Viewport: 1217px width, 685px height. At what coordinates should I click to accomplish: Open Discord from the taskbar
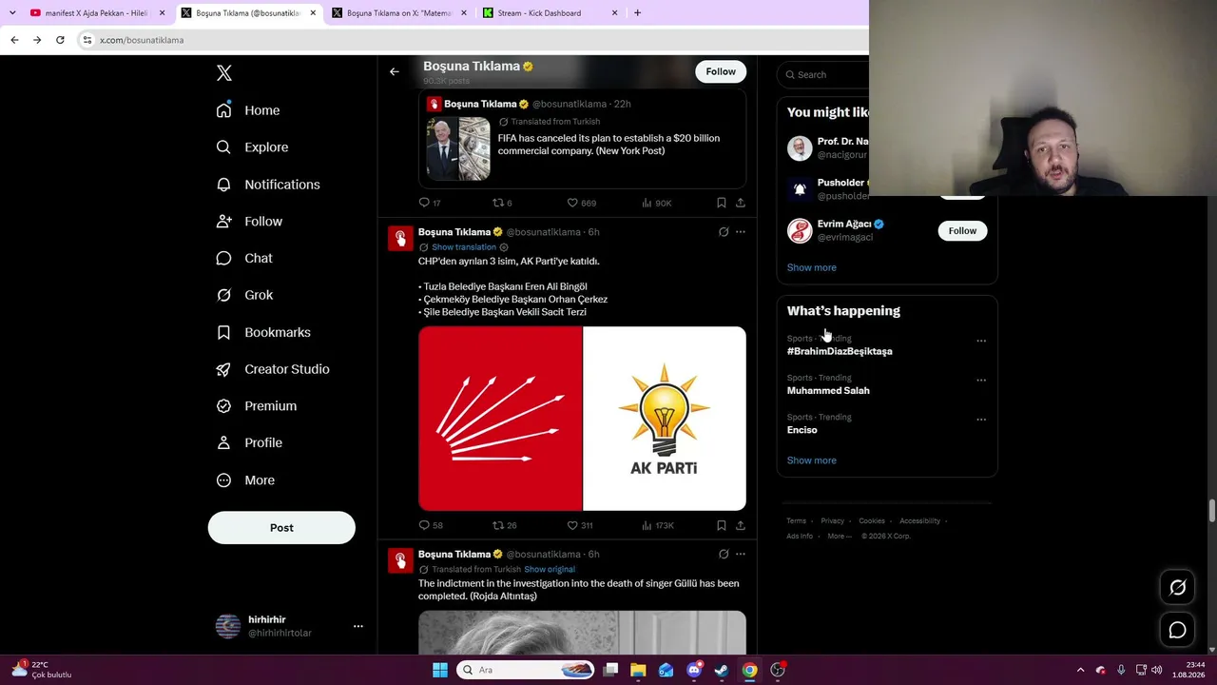tap(694, 670)
